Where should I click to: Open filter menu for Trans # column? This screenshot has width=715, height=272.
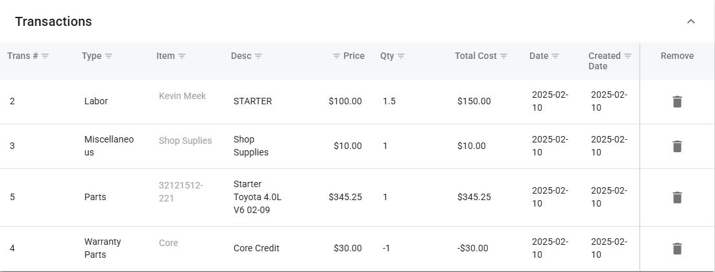pos(45,56)
